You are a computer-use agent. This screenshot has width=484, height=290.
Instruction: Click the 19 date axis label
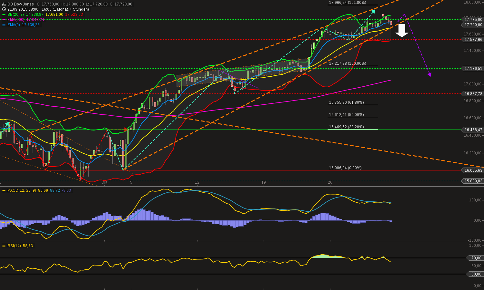click(264, 182)
